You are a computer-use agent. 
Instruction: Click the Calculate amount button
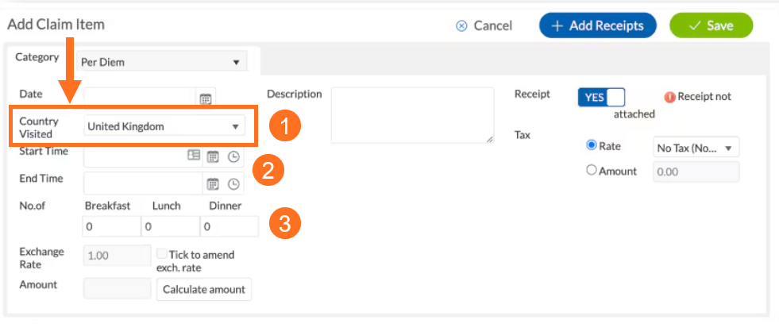(204, 289)
